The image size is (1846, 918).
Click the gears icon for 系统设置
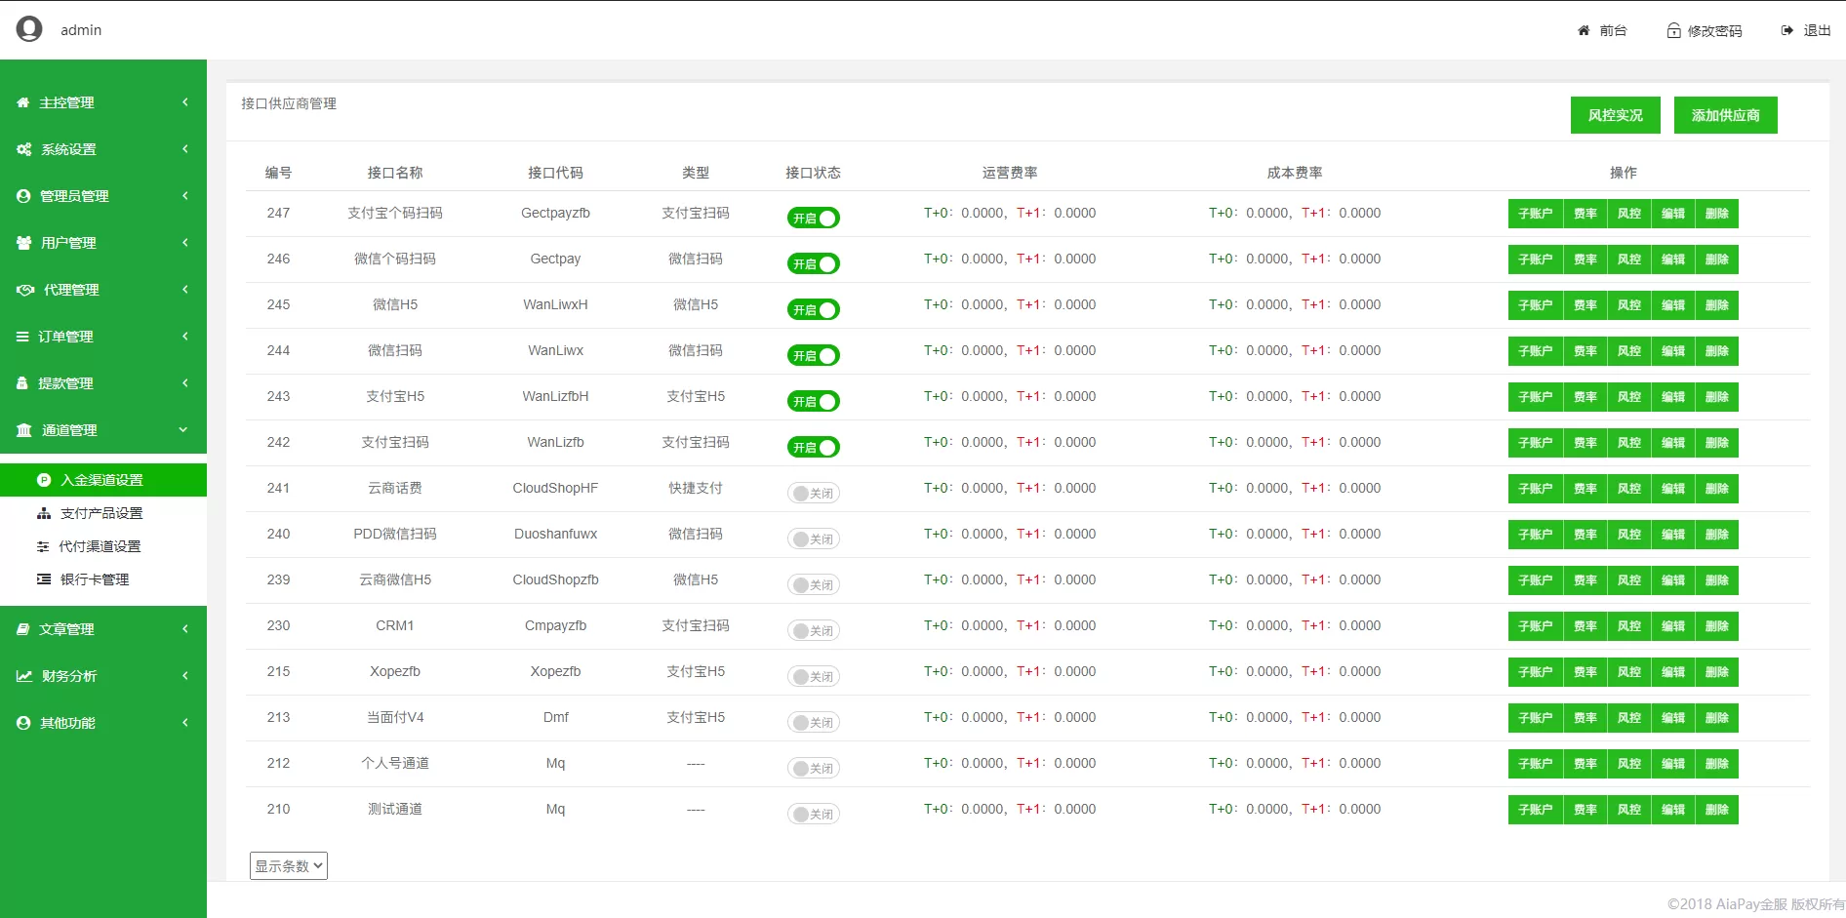pyautogui.click(x=24, y=149)
